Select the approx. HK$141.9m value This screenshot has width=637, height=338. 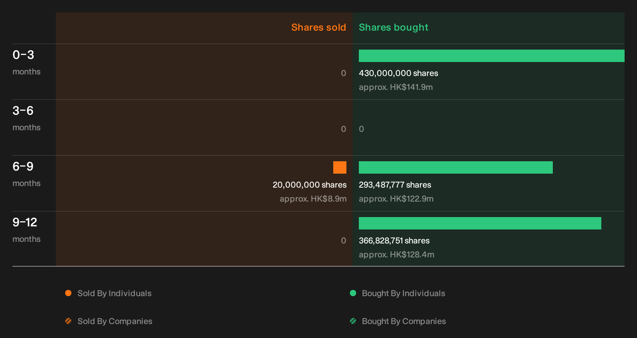396,87
